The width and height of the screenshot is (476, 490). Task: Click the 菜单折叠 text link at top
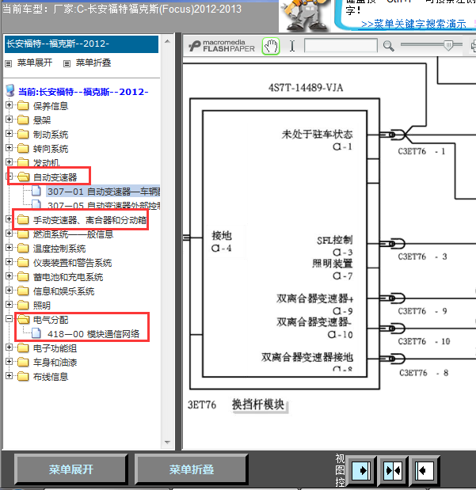click(x=93, y=63)
